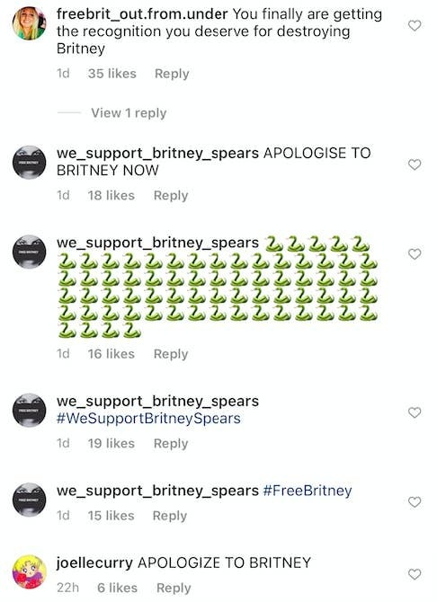Screen dimensions: 437x602
Task: Reply to the snake emoji comment
Action: click(171, 354)
